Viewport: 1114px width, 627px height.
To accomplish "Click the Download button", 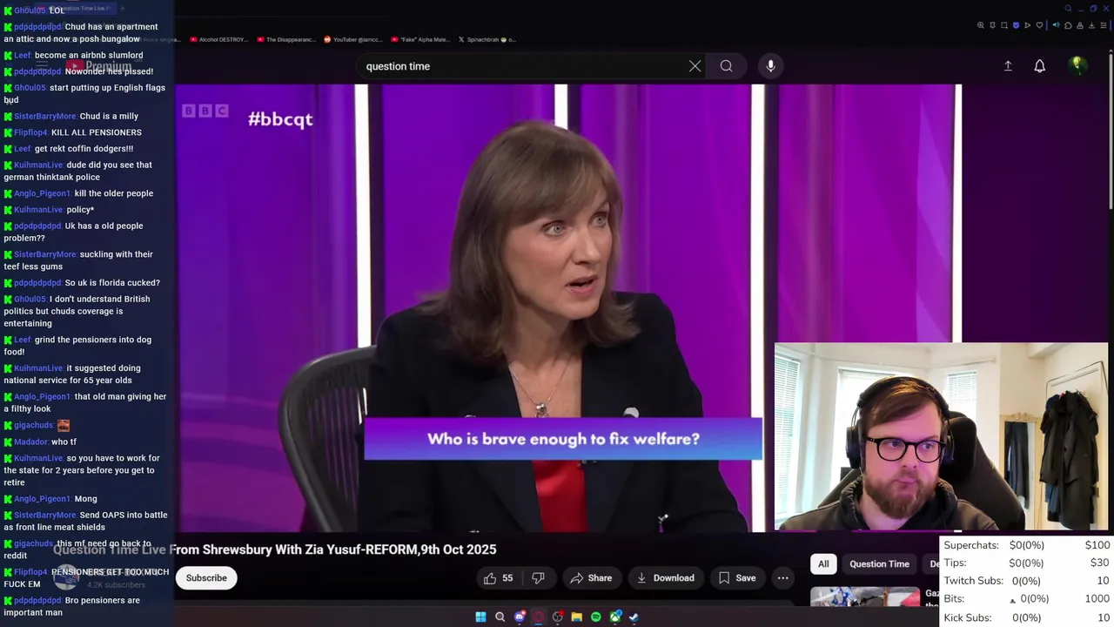I will pos(665,578).
